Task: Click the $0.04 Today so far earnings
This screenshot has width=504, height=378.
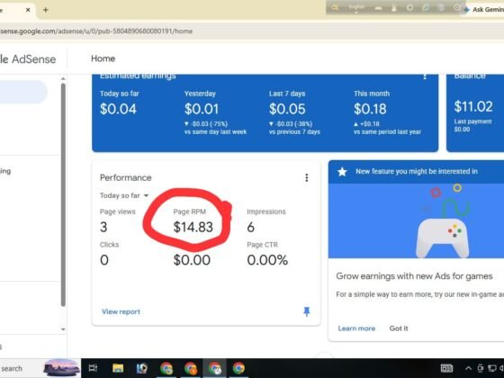Action: click(118, 109)
